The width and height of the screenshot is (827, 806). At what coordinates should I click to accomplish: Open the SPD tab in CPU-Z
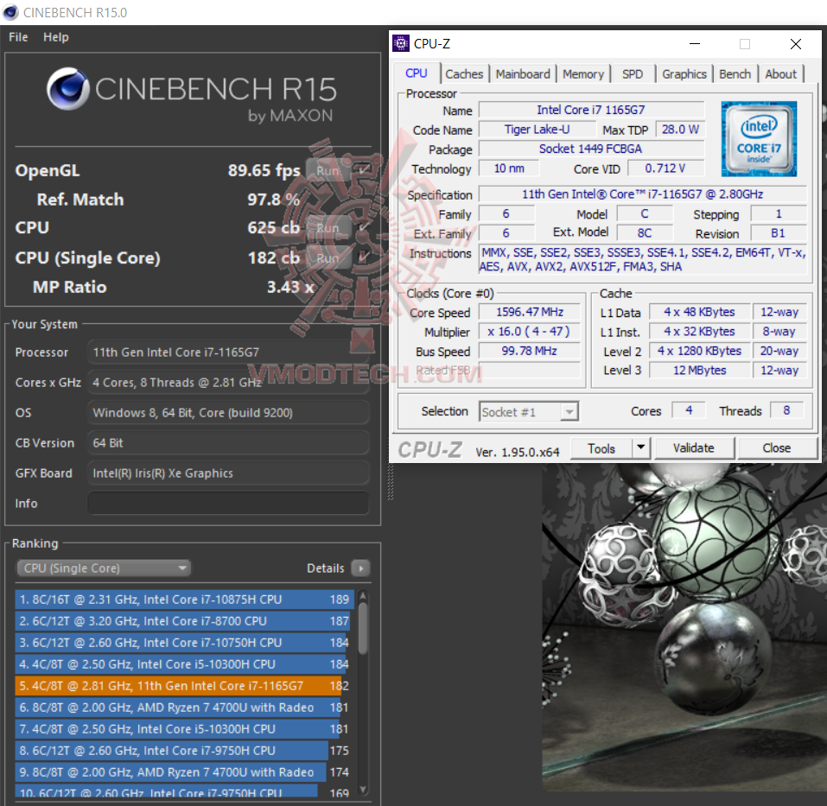coord(633,74)
